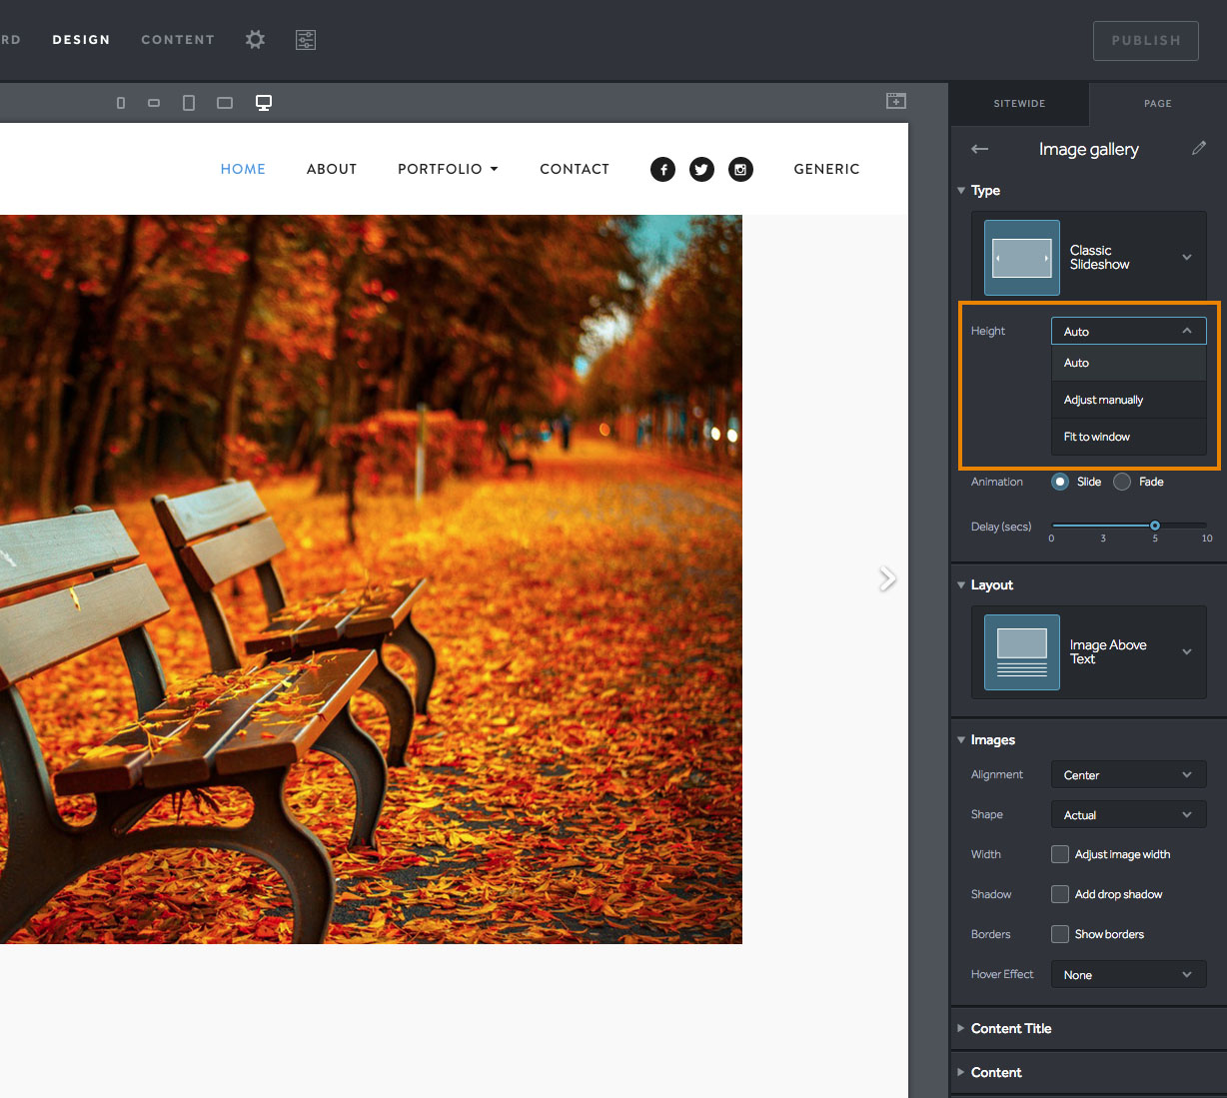Open the settings gear icon
1227x1098 pixels.
[256, 40]
